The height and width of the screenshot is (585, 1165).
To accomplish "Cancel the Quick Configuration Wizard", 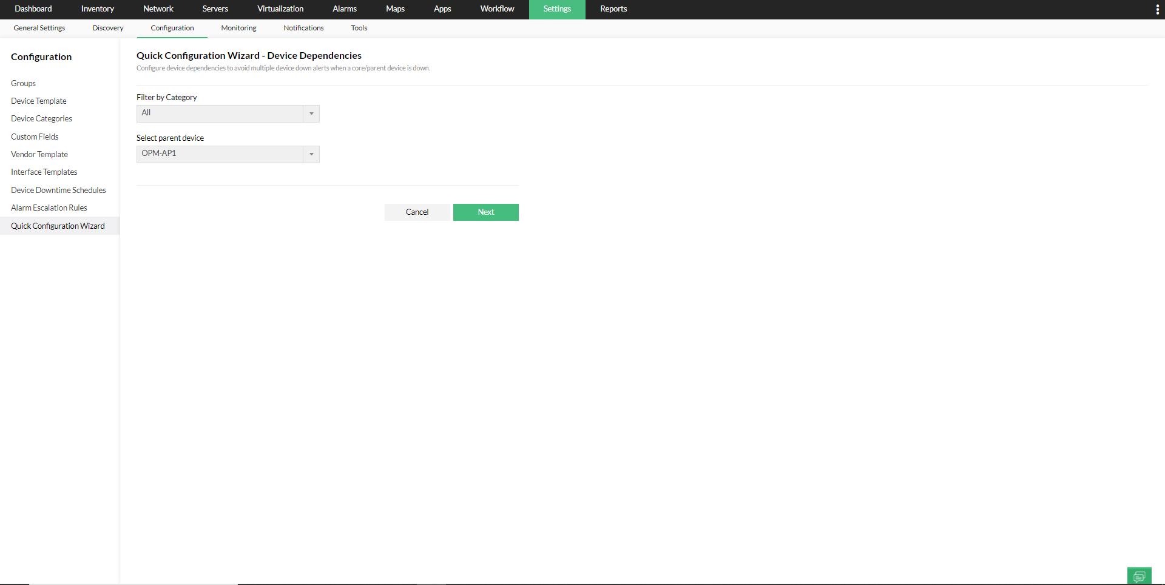I will pyautogui.click(x=417, y=212).
